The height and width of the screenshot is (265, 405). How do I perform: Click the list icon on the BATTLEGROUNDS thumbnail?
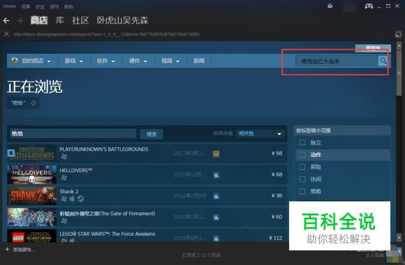tap(11, 154)
